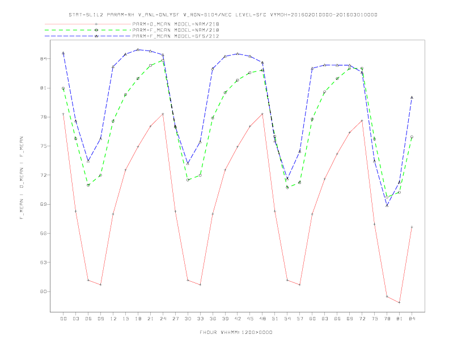
Task: Click the red O_MEAN plus point at hour 84
Action: 412,227
